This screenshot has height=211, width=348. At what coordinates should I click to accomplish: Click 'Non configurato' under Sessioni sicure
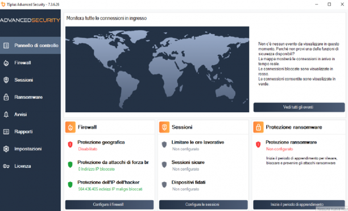click(x=186, y=169)
